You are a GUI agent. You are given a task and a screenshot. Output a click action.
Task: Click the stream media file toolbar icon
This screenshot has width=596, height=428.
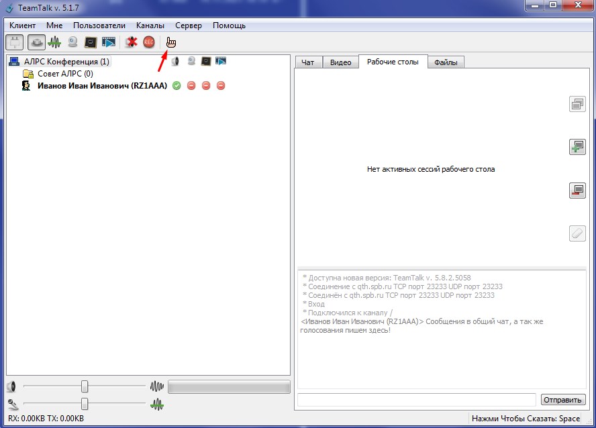click(109, 42)
